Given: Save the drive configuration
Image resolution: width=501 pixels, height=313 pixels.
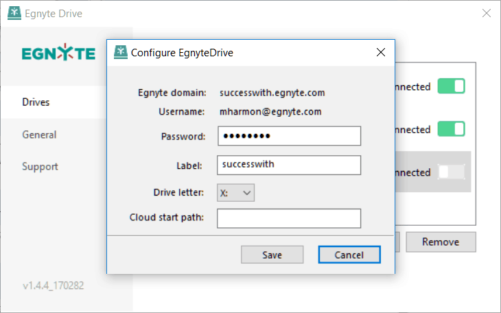Looking at the screenshot, I should [x=272, y=255].
